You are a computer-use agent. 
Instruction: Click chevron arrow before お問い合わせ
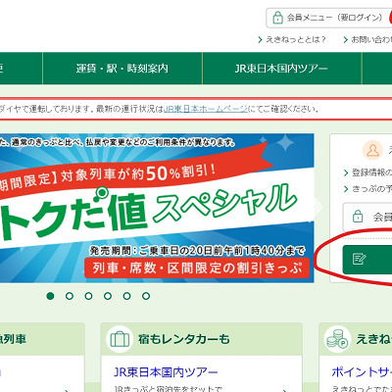pyautogui.click(x=345, y=40)
